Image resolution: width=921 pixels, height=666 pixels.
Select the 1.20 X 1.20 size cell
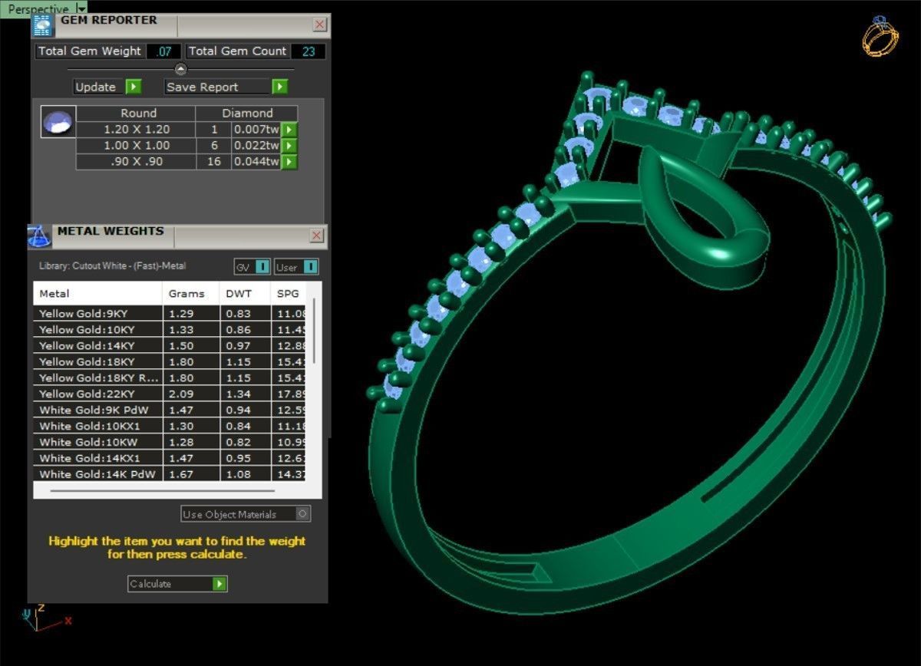pos(136,130)
